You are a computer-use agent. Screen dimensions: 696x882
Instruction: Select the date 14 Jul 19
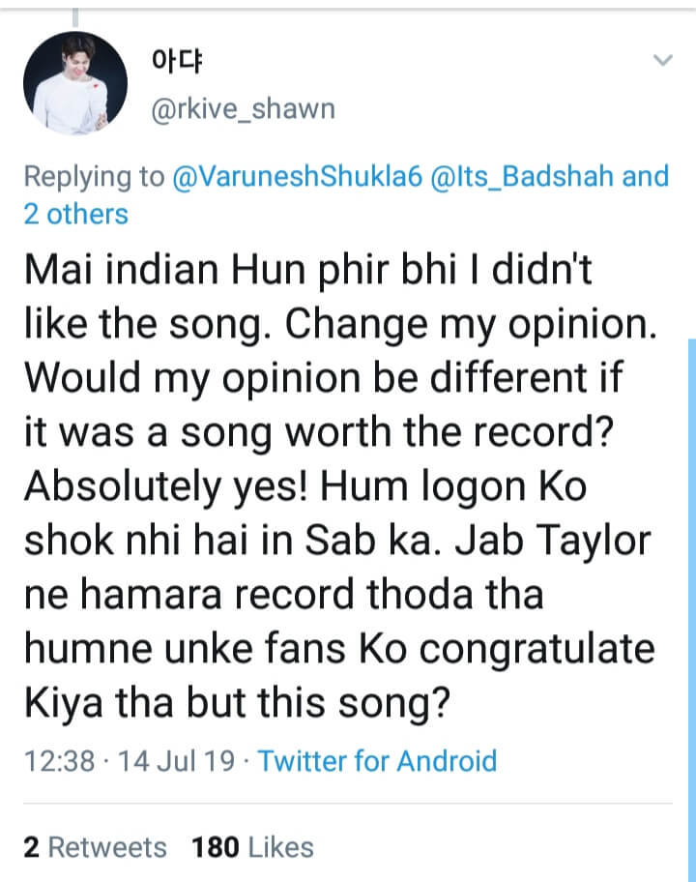176,760
